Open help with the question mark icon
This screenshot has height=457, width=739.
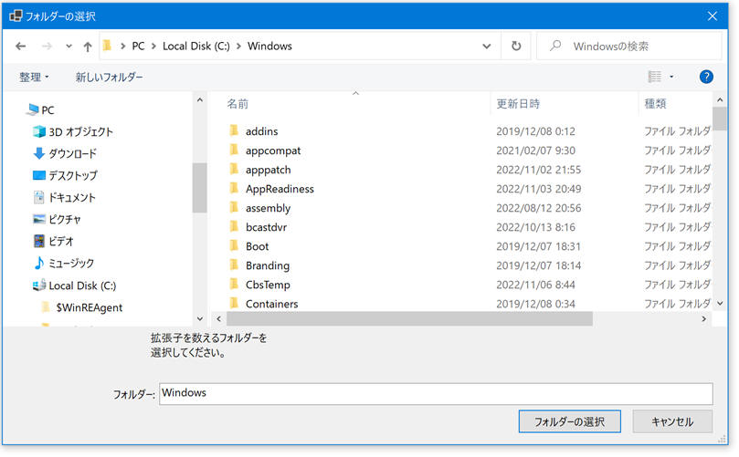point(706,77)
